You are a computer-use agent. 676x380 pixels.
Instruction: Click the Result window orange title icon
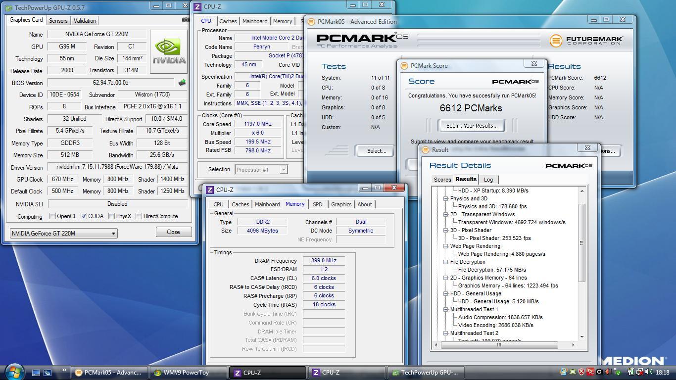click(x=426, y=150)
